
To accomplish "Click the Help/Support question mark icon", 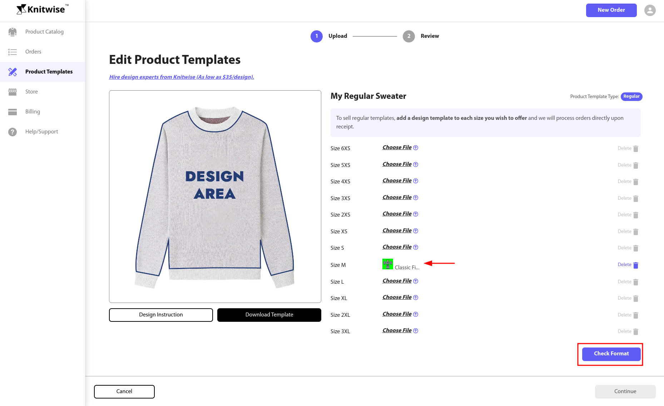I will [x=13, y=132].
